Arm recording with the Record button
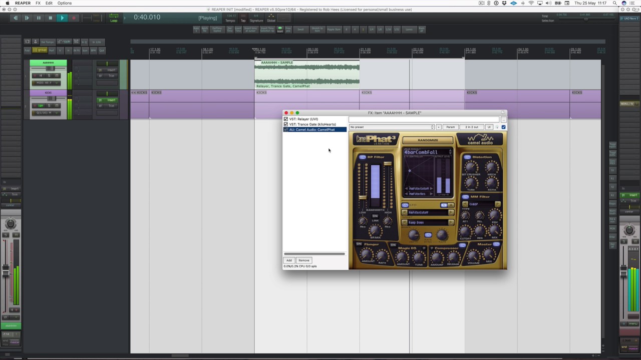The width and height of the screenshot is (641, 360). click(x=74, y=18)
